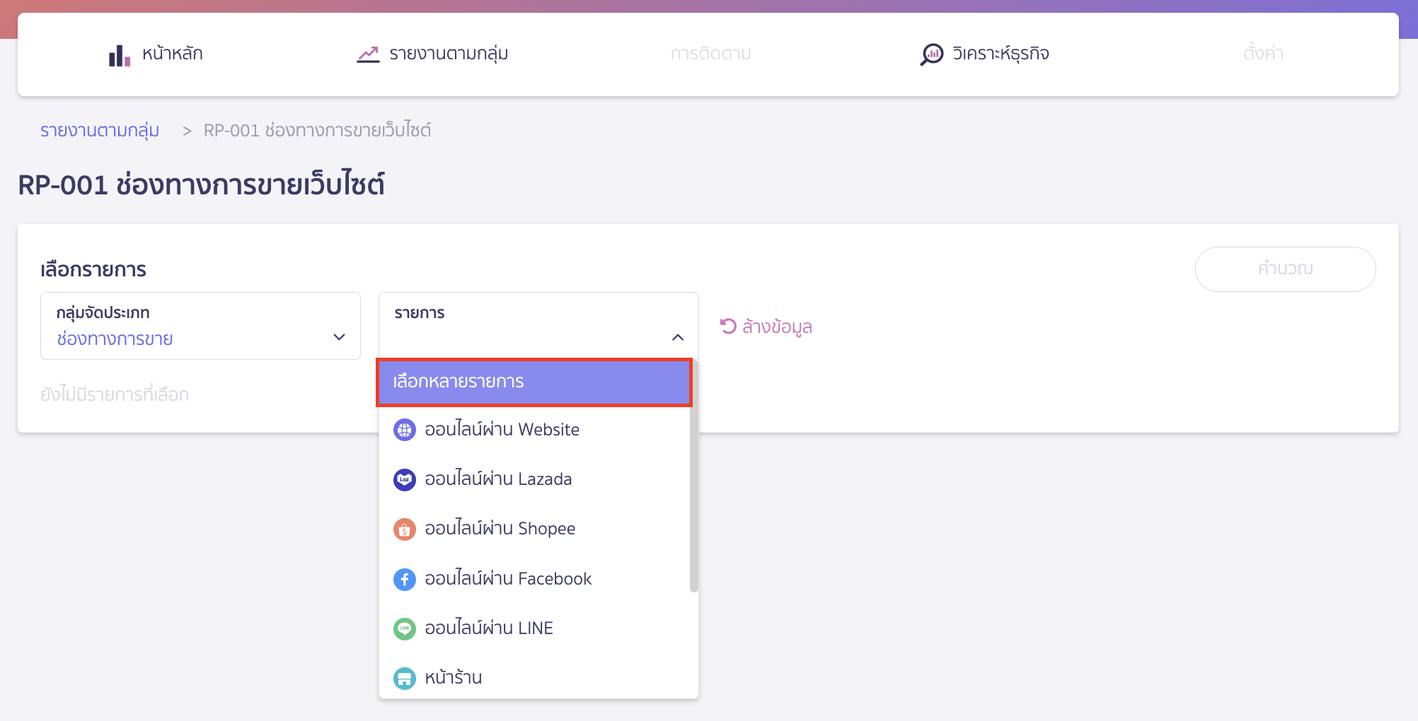Select ออนไลน์ผ่าน Lazada from the list

[x=498, y=479]
